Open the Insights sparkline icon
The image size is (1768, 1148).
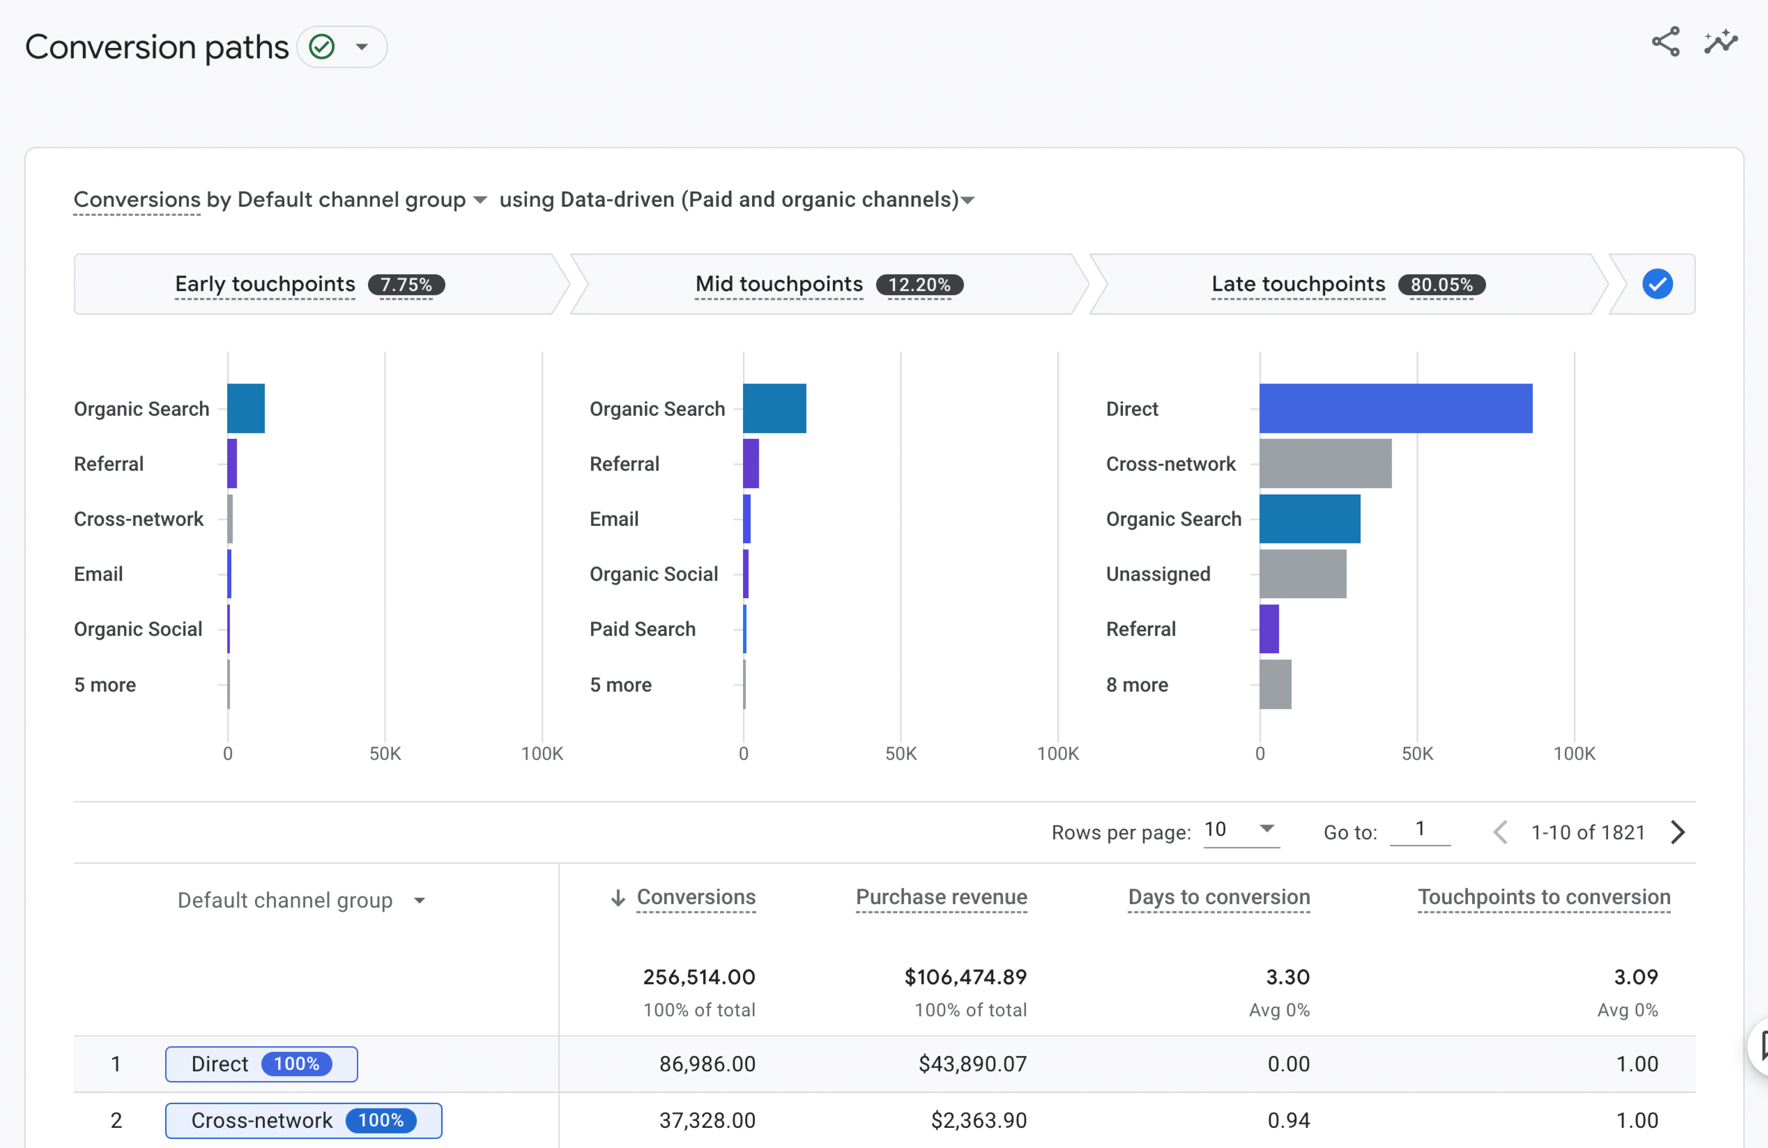(1720, 42)
